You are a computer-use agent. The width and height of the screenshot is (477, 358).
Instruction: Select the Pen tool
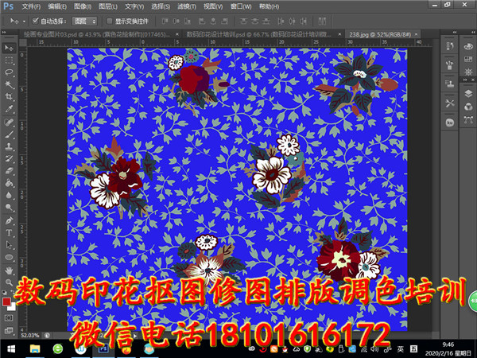[x=10, y=220]
